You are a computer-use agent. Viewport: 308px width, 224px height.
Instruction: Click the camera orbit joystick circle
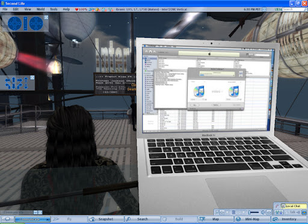[x=14, y=23]
